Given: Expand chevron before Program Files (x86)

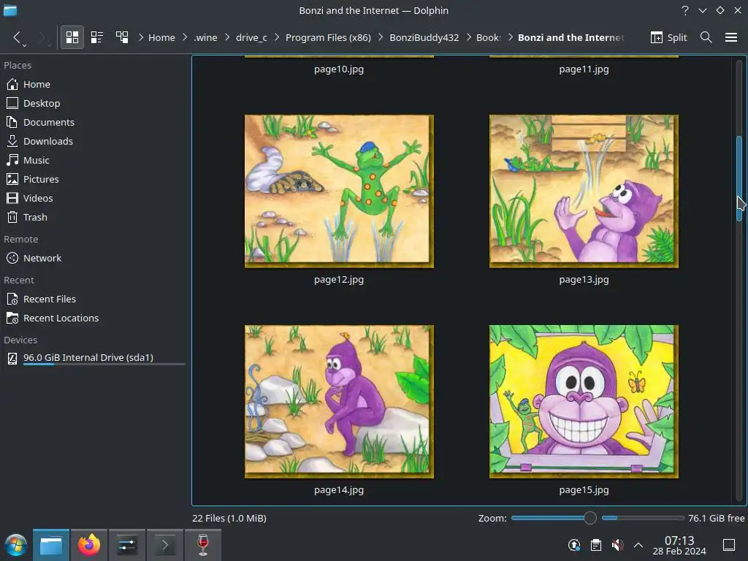Looking at the screenshot, I should click(277, 37).
